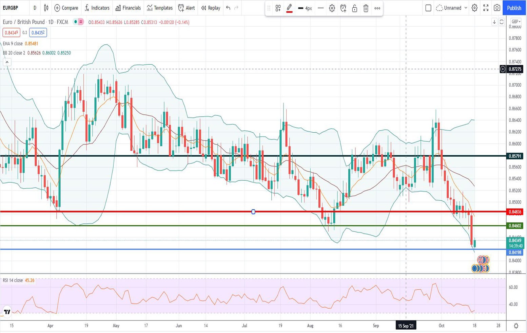
Task: Open the candlestick chart style selector
Action: click(x=46, y=8)
